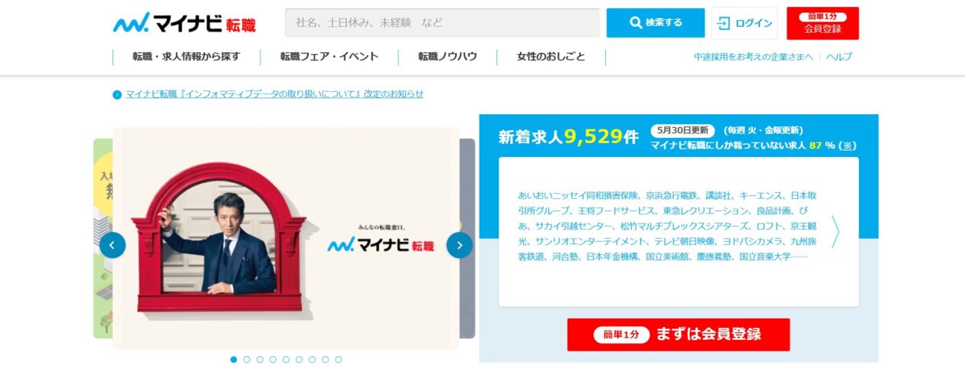Select the second carousel pagination dot
The width and height of the screenshot is (965, 379).
[x=247, y=359]
